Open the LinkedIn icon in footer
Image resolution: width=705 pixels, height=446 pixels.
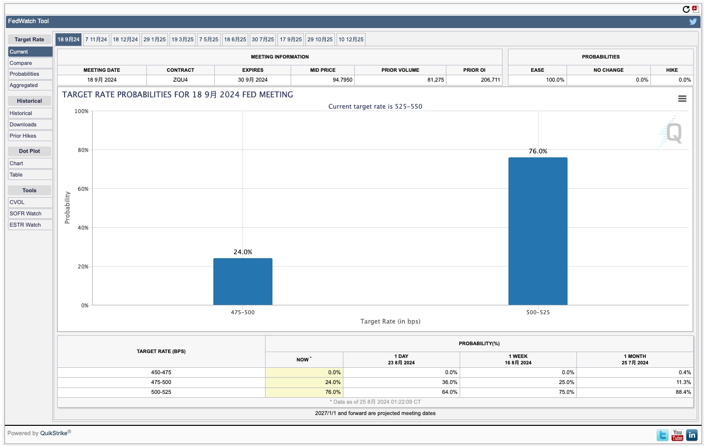(692, 435)
